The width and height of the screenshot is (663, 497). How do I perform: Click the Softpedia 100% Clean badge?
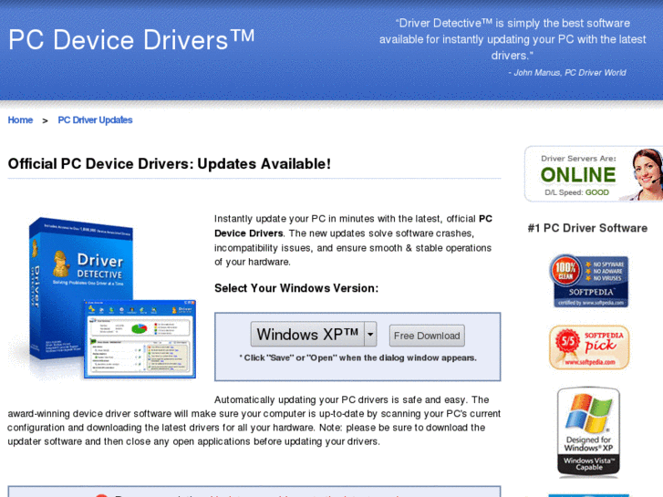(x=589, y=281)
